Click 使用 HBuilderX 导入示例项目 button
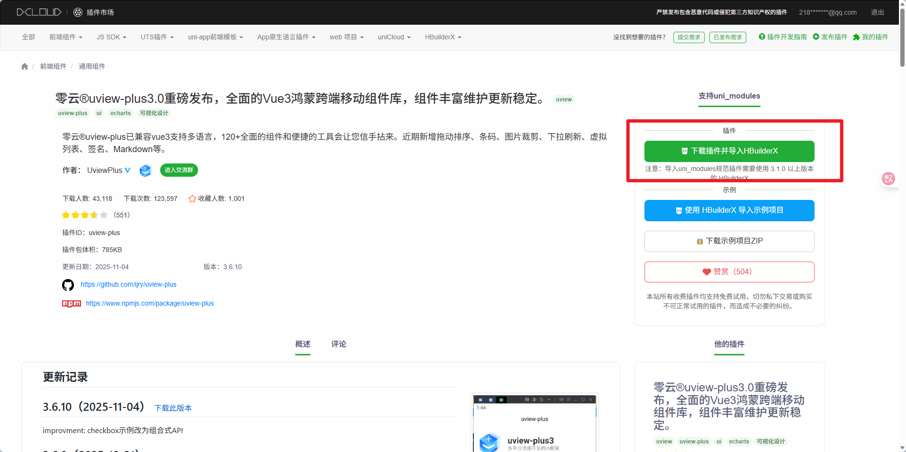906x452 pixels. coord(729,210)
